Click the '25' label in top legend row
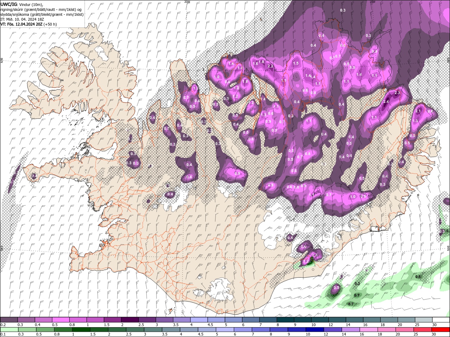 point(417,325)
